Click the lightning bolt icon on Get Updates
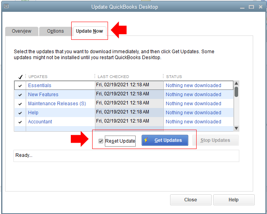The width and height of the screenshot is (267, 214). point(146,140)
